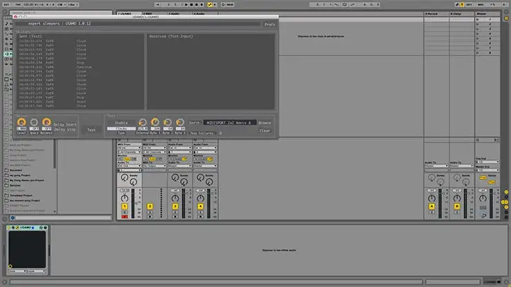
Task: Select the A Reverb return track header
Action: pos(436,14)
